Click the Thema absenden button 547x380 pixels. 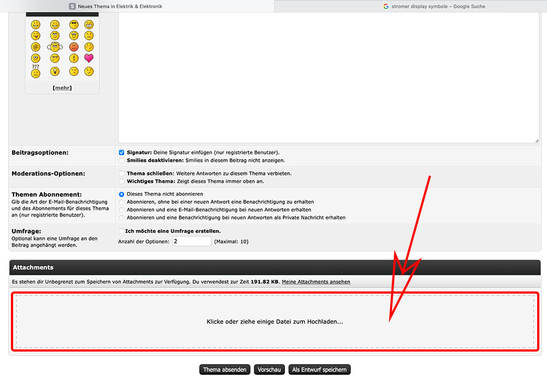225,370
